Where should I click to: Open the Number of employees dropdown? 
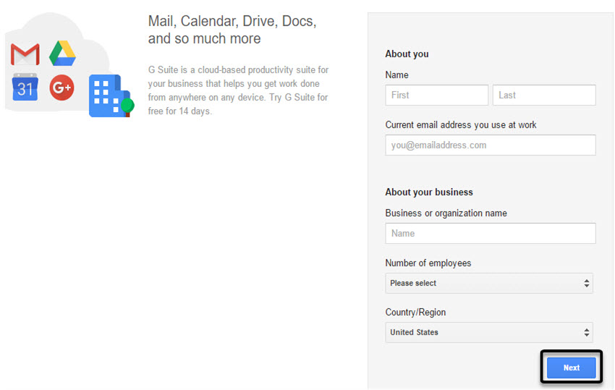point(488,283)
